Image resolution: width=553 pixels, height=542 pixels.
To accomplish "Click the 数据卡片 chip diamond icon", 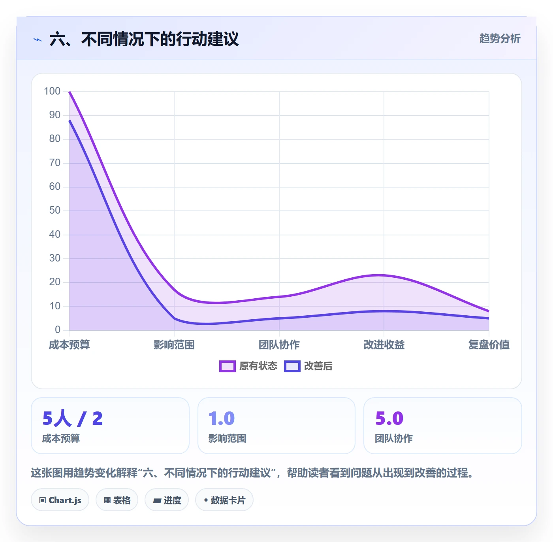I will pos(206,500).
